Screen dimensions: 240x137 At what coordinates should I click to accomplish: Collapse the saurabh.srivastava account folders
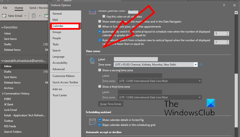[2, 61]
